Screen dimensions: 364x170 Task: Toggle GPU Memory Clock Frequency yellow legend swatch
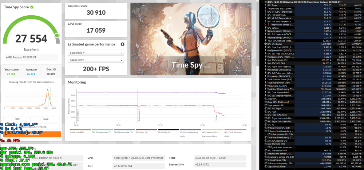click(x=213, y=130)
